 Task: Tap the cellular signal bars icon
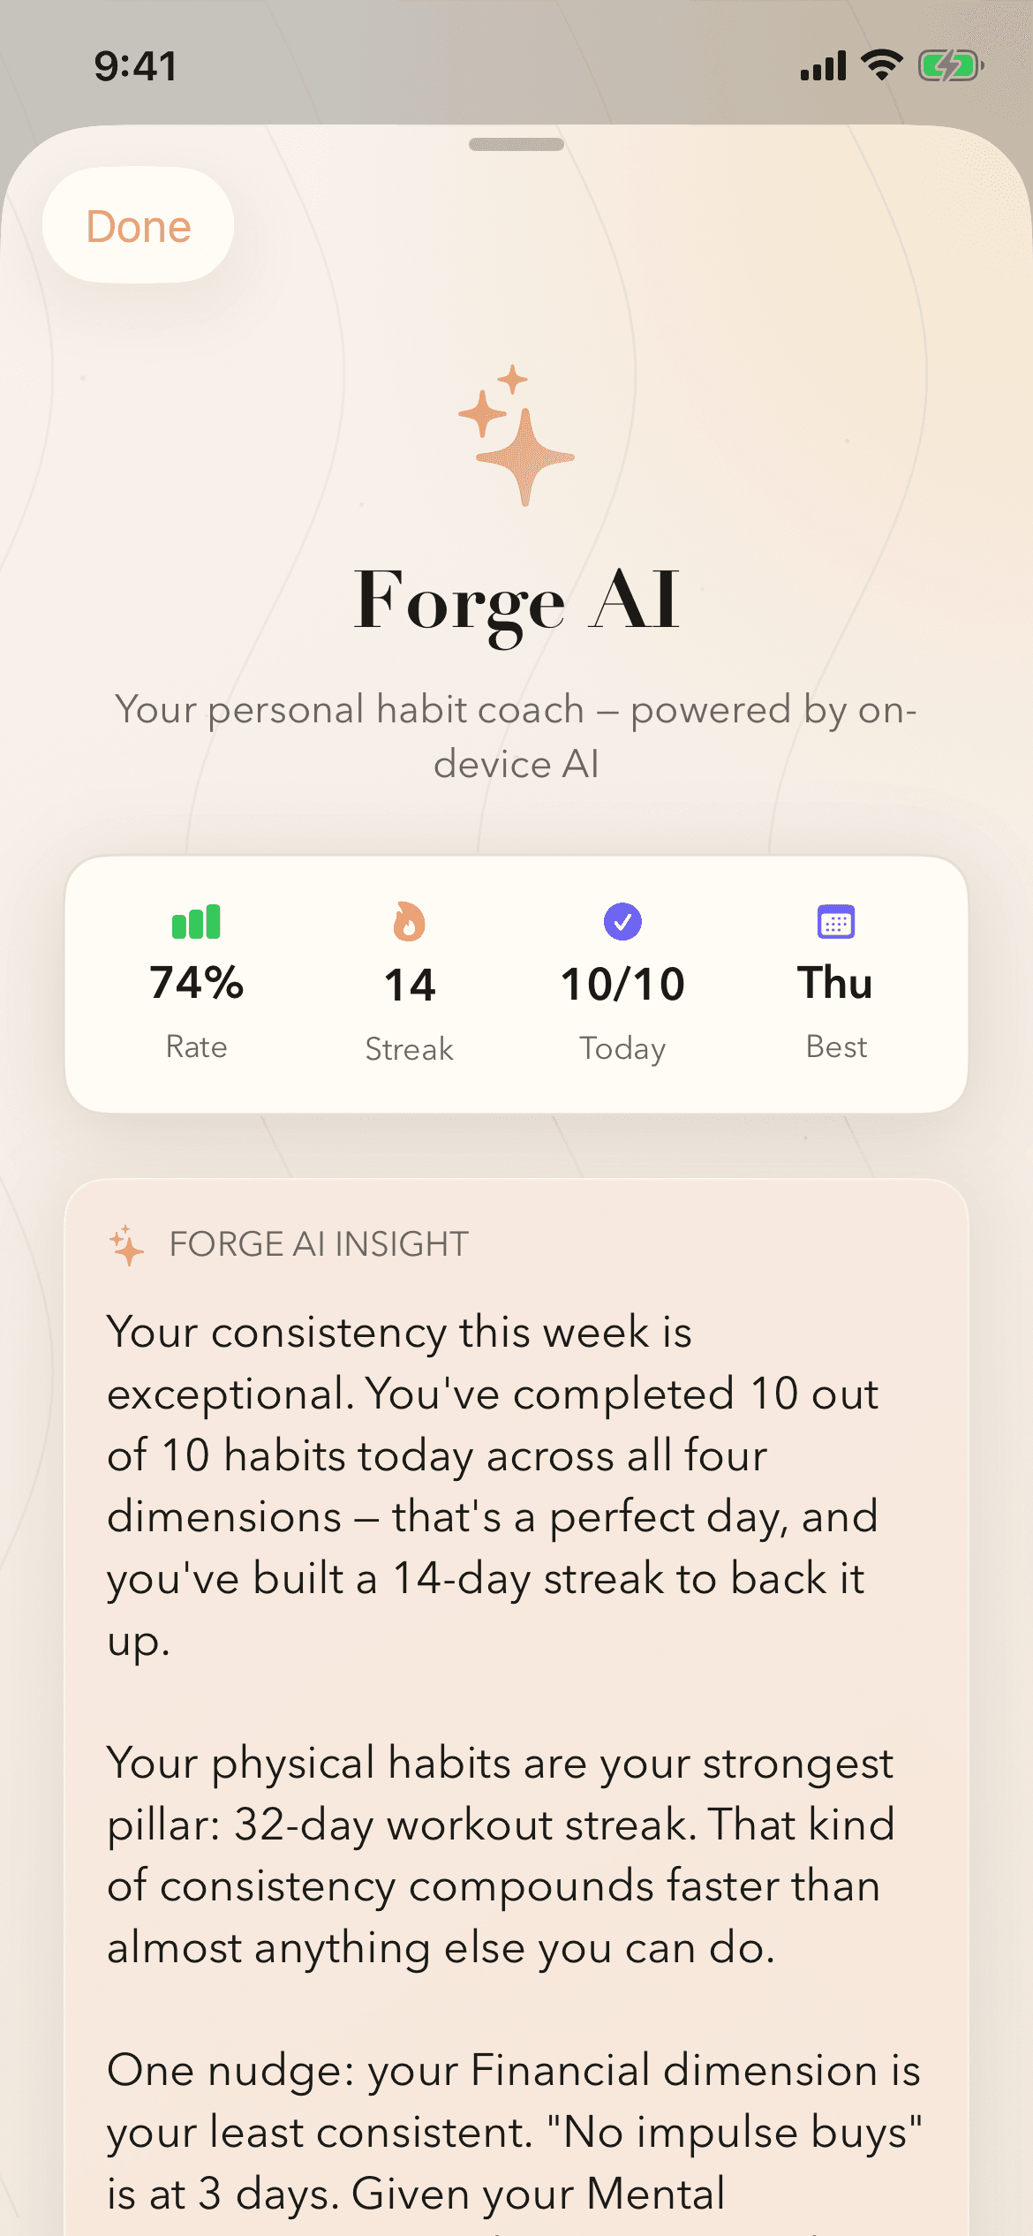click(x=823, y=66)
